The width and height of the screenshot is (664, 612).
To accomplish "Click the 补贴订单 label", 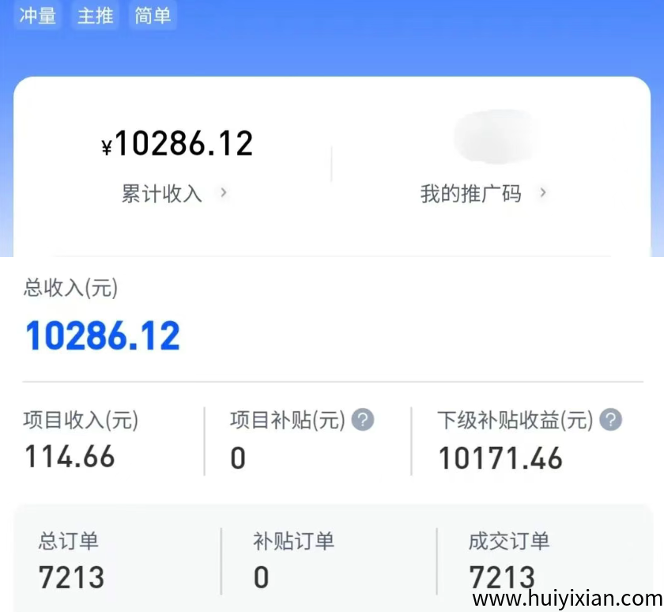I will (294, 542).
